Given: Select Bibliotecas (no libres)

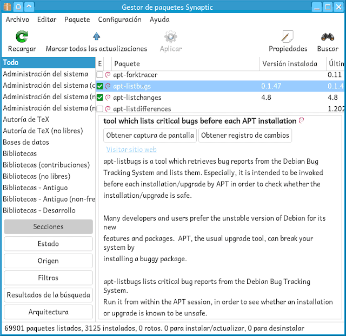Looking at the screenshot, I should (x=48, y=176).
